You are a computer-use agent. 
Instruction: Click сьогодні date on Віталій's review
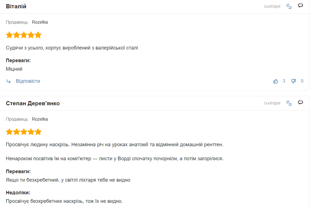(x=272, y=6)
